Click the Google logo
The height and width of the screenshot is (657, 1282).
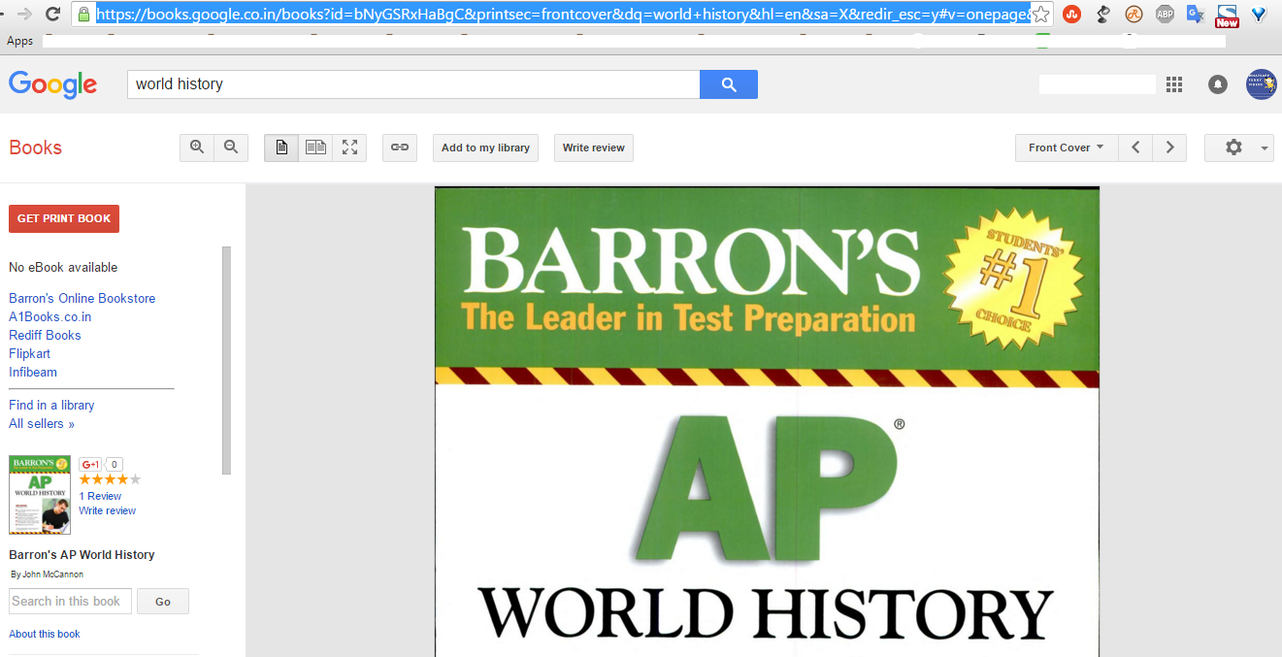53,84
